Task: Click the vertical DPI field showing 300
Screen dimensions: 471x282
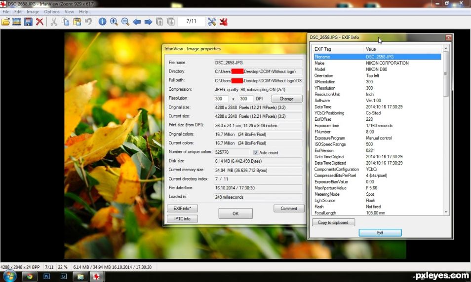Action: point(246,99)
